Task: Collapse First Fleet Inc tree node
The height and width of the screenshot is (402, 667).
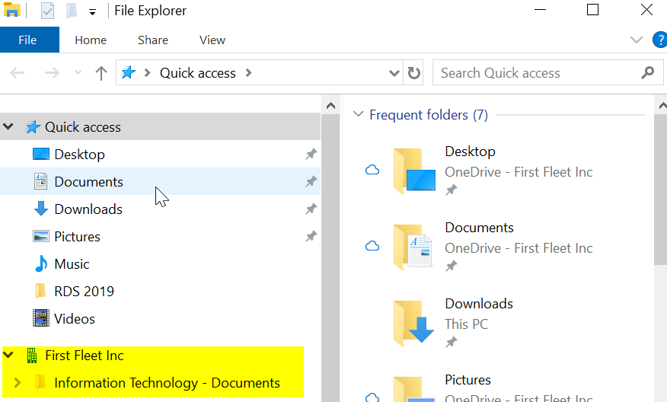Action: coord(8,355)
